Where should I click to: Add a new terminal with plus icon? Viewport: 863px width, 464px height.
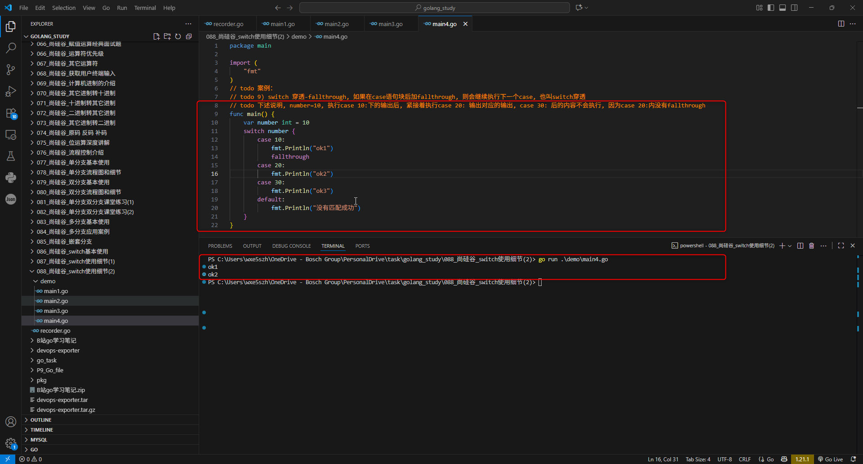(782, 246)
